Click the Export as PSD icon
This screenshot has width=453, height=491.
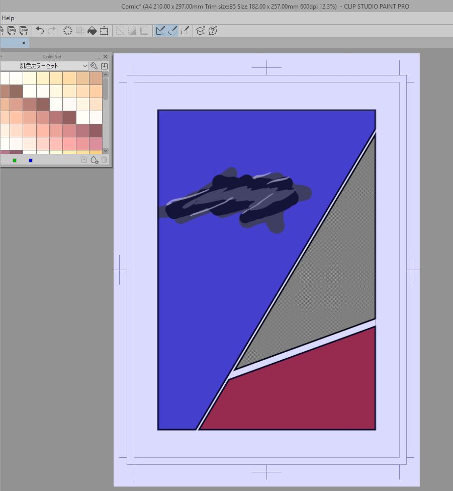[x=24, y=30]
